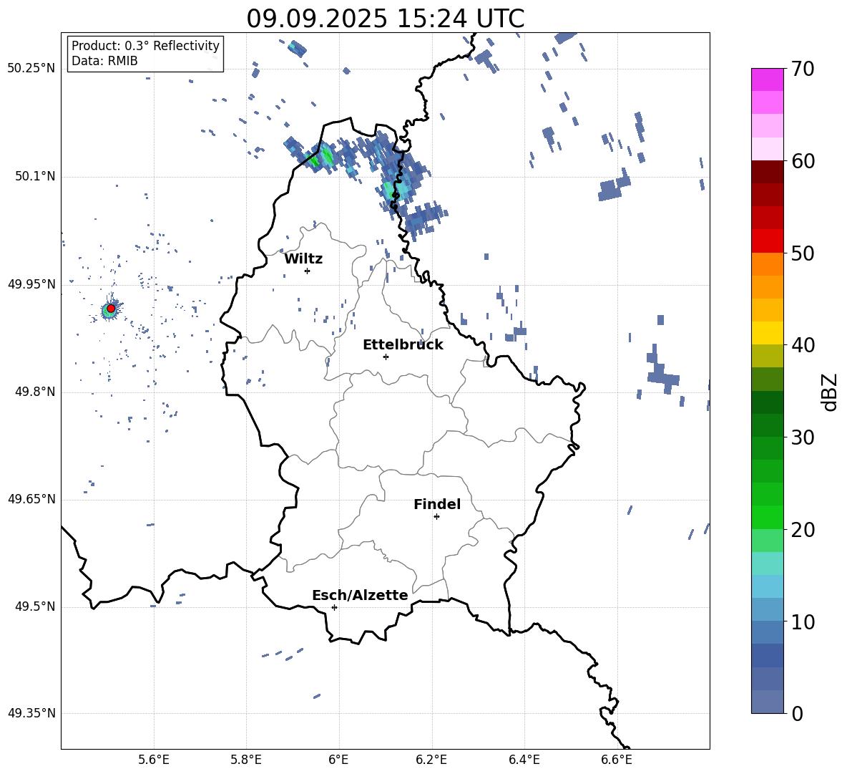Select the Ettelbruck city label
This screenshot has height=774, width=847.
403,345
